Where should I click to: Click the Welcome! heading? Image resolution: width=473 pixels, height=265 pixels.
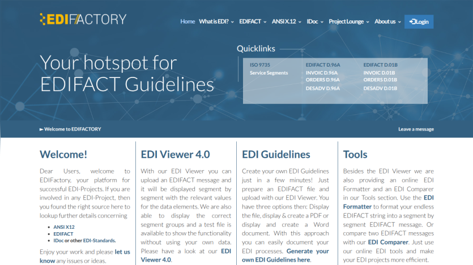click(x=63, y=154)
